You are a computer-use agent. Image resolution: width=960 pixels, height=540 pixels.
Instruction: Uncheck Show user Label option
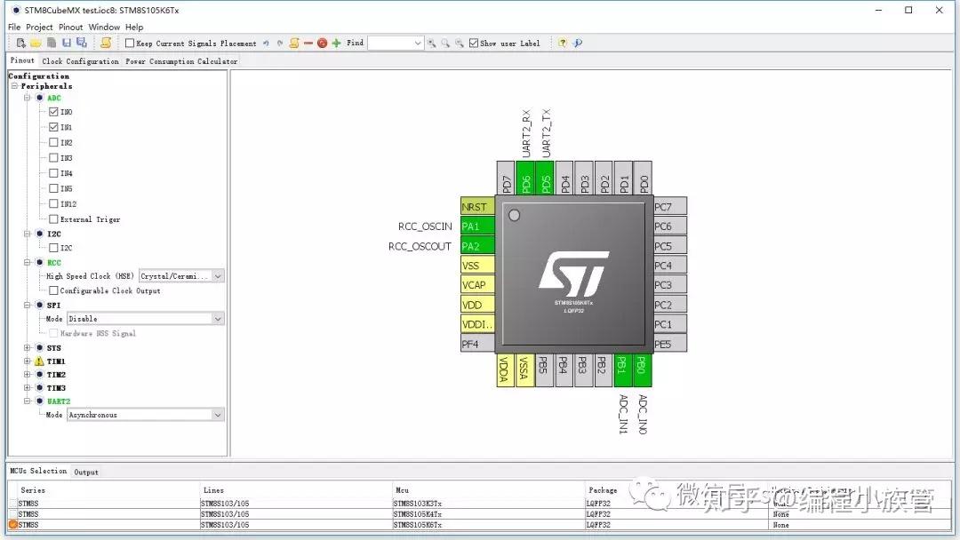pos(474,43)
